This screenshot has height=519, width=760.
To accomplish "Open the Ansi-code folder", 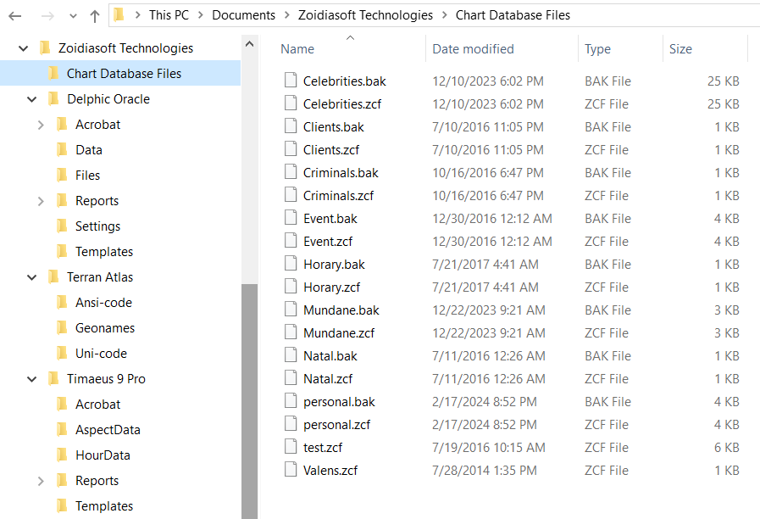I will [103, 302].
